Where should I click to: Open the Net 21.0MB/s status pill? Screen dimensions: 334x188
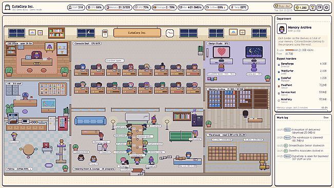(x=191, y=8)
